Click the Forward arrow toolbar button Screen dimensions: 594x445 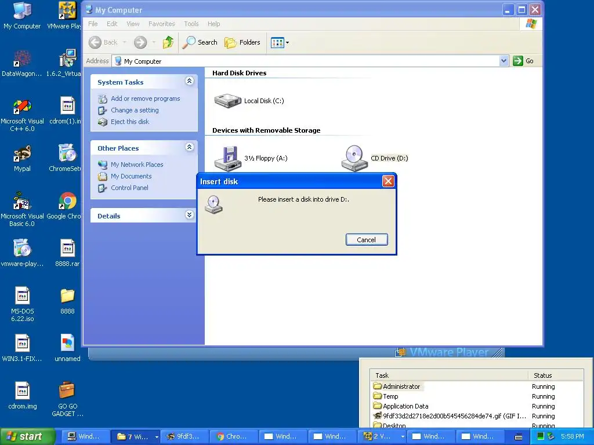coord(140,42)
